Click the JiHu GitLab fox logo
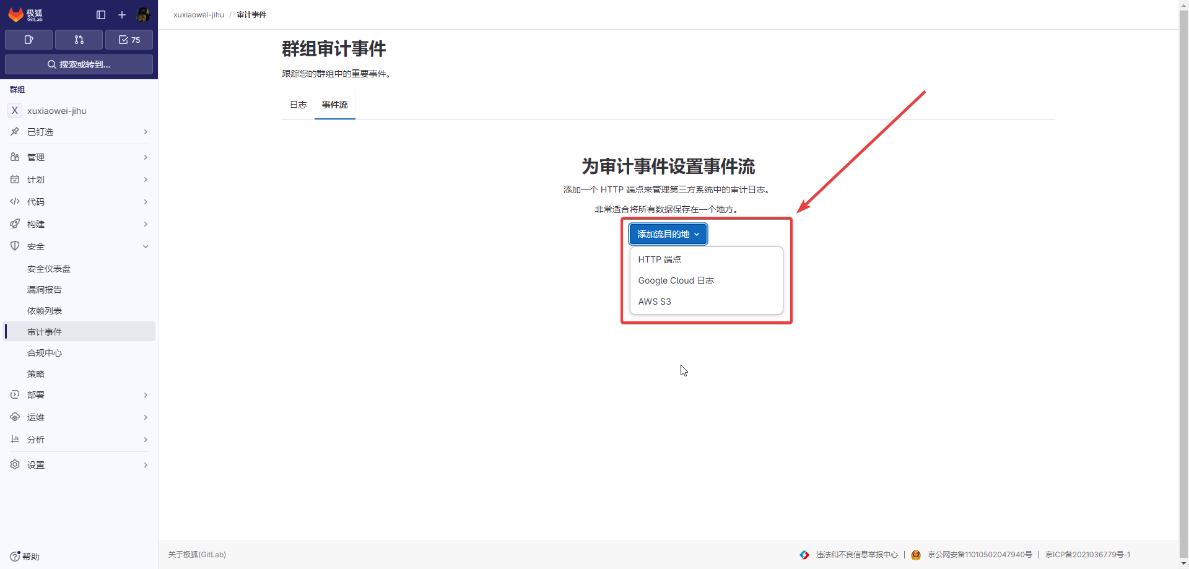 pos(16,14)
